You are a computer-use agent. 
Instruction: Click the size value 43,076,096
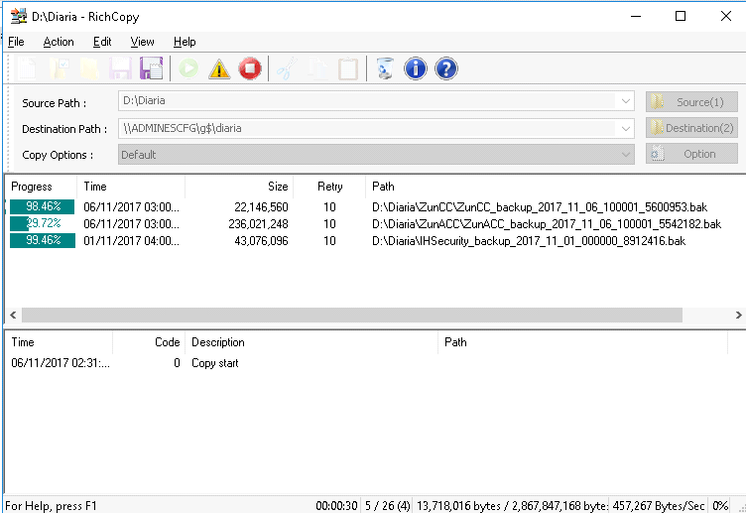[261, 241]
